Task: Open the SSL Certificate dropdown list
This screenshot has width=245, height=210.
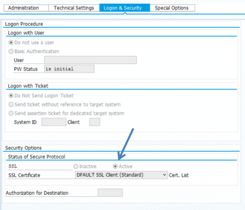Action: (x=122, y=175)
